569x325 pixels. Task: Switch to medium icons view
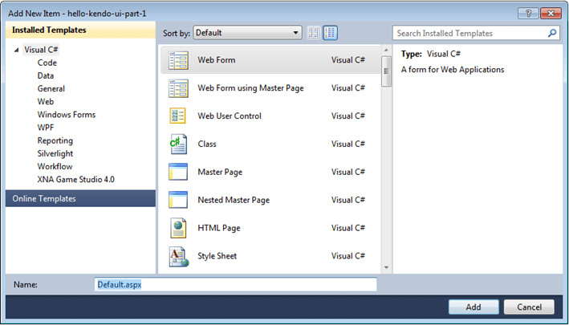(330, 33)
